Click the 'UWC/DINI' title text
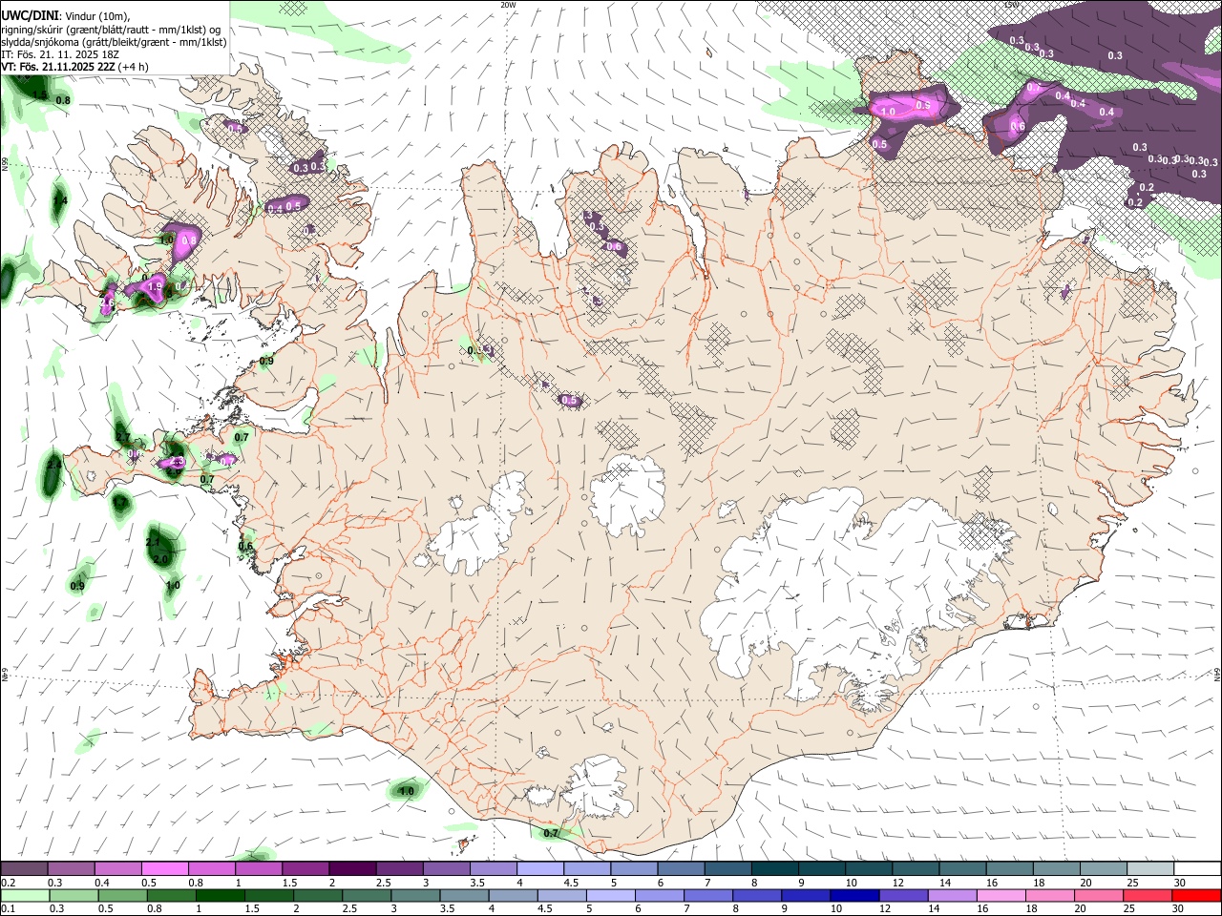 tap(30, 16)
